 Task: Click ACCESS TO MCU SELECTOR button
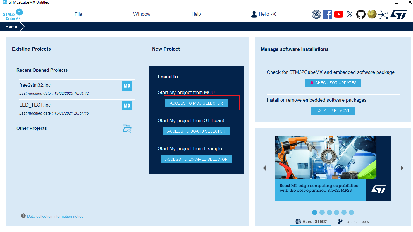tap(196, 103)
